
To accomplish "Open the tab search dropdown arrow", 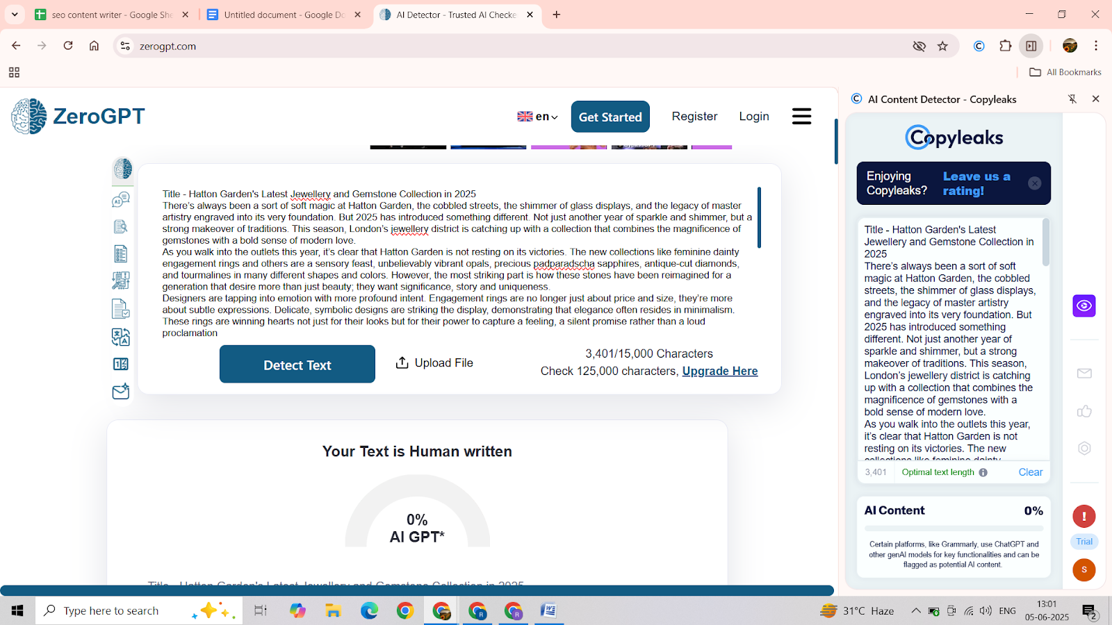I will pos(15,15).
